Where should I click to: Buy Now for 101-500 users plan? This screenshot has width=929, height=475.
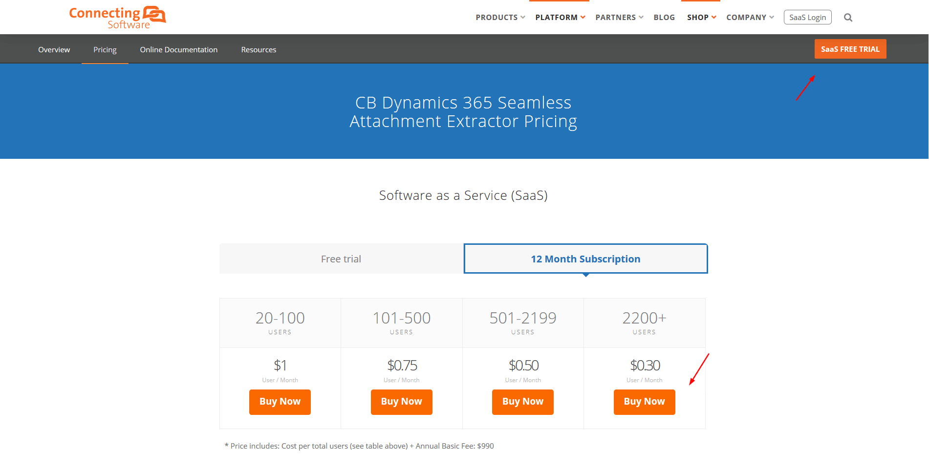coord(401,402)
